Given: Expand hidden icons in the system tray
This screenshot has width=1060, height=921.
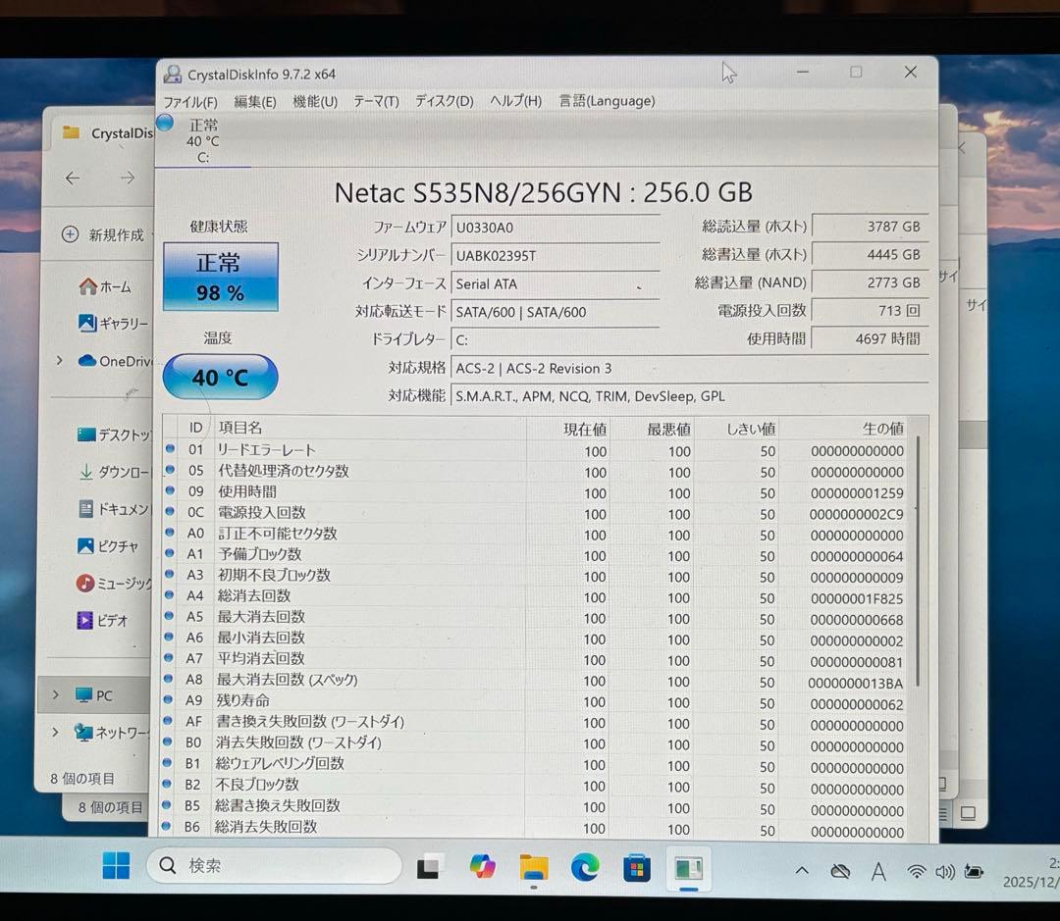Looking at the screenshot, I should click(802, 870).
